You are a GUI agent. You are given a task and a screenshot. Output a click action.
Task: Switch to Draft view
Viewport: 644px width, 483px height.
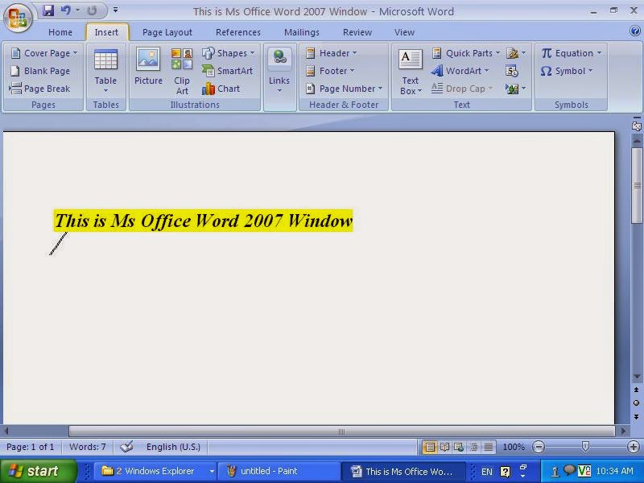coord(489,447)
